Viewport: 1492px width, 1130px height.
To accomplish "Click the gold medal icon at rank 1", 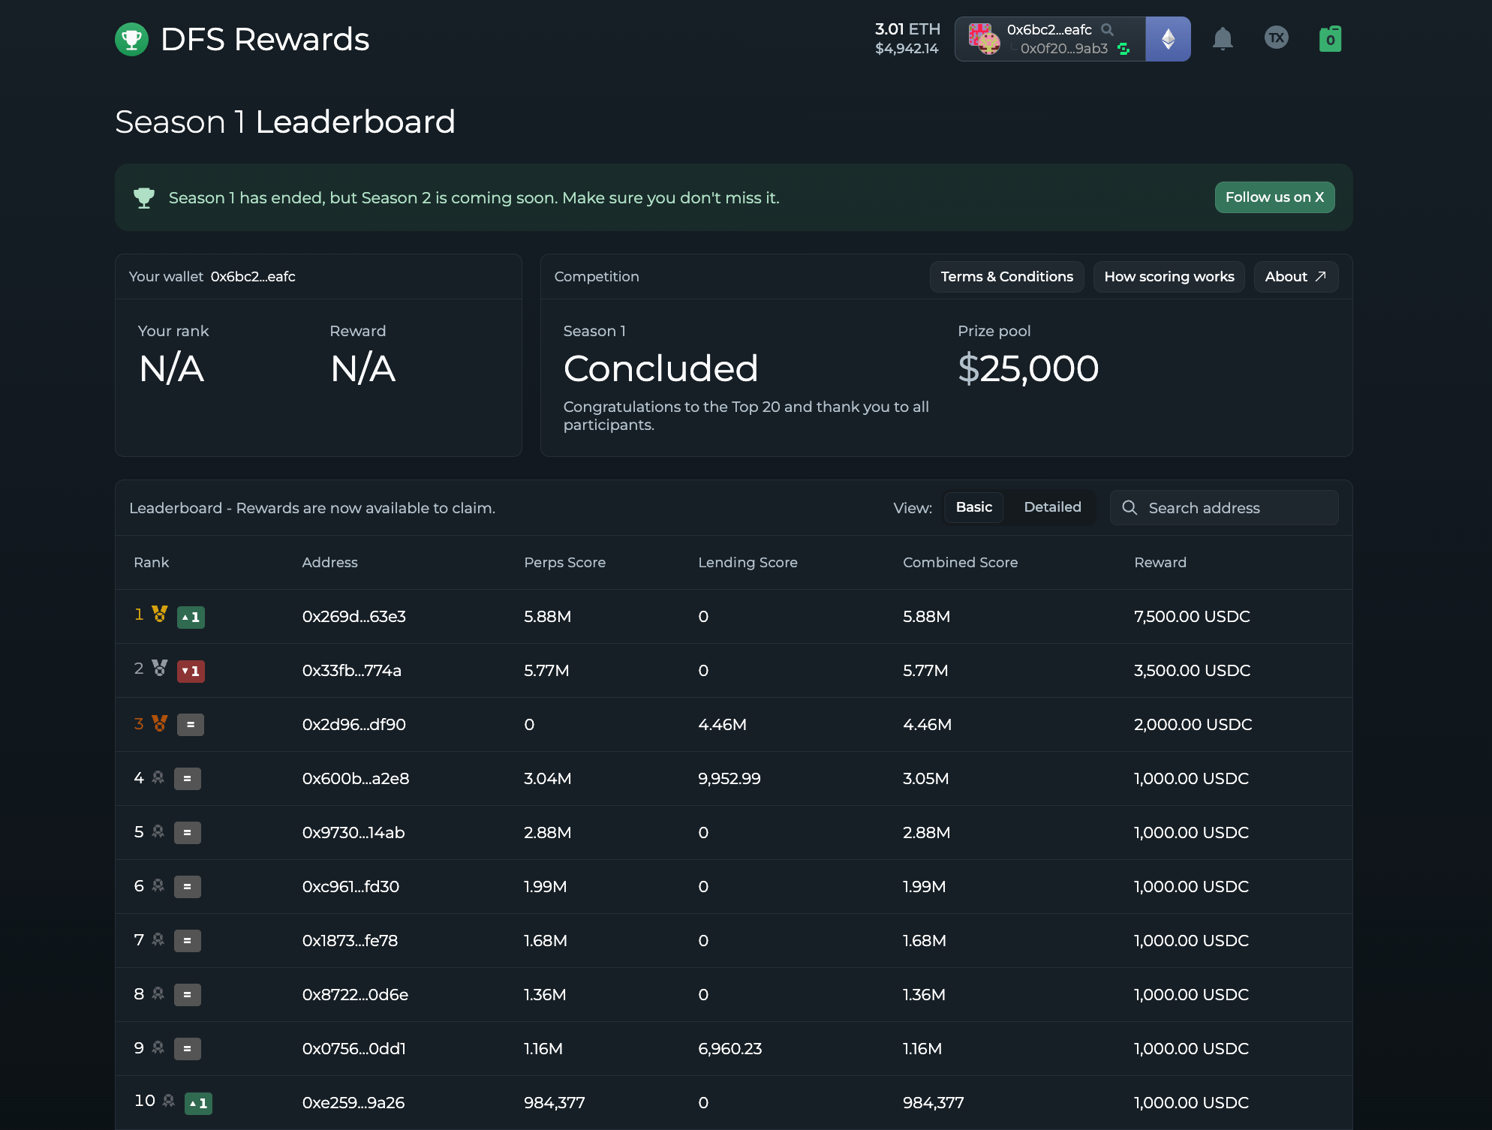I will [160, 615].
